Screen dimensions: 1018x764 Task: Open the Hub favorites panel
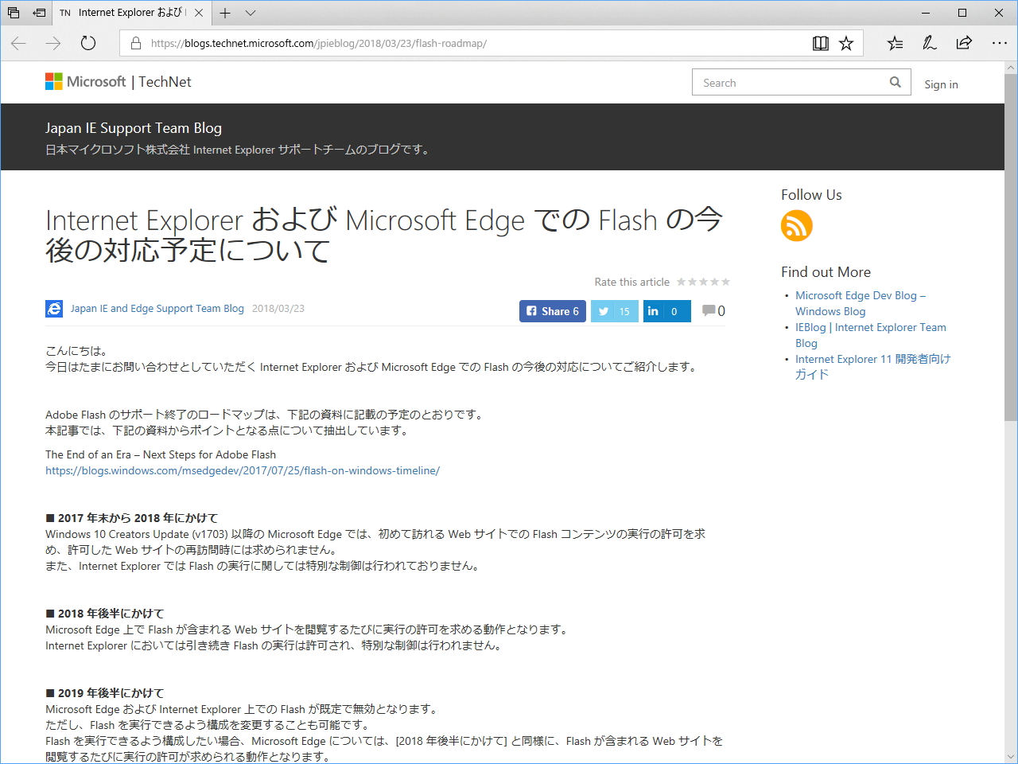(894, 43)
